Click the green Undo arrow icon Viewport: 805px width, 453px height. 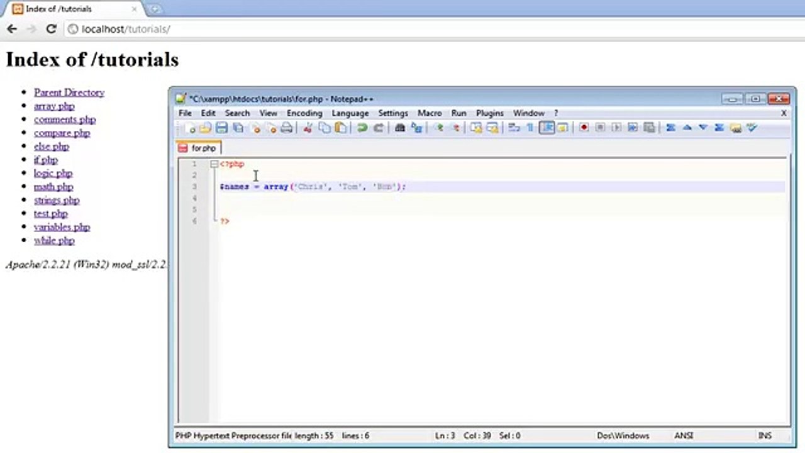coord(362,128)
